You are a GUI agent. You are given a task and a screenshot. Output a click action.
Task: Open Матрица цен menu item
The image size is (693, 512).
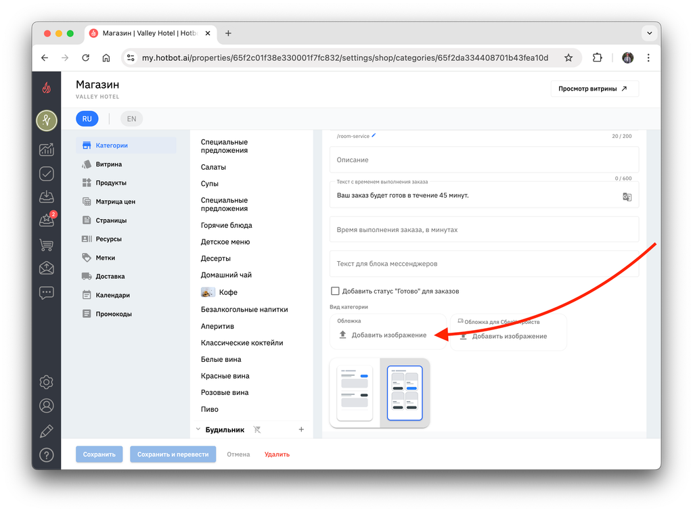pyautogui.click(x=126, y=202)
